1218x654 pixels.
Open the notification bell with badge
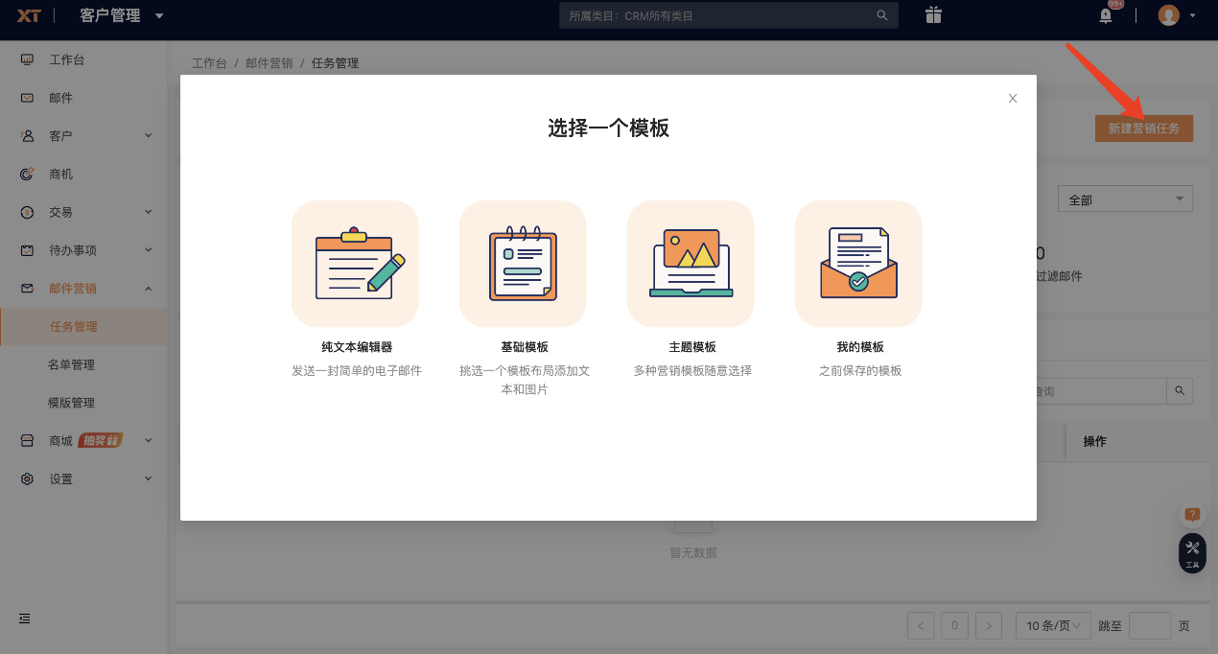pyautogui.click(x=1105, y=16)
